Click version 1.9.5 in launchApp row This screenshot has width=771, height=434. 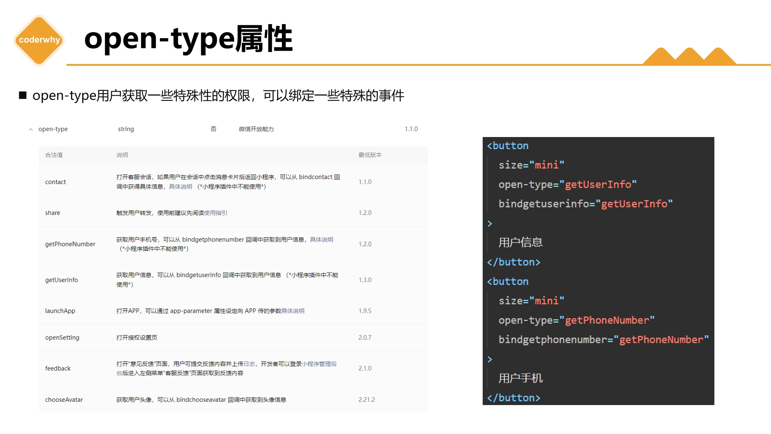[365, 311]
